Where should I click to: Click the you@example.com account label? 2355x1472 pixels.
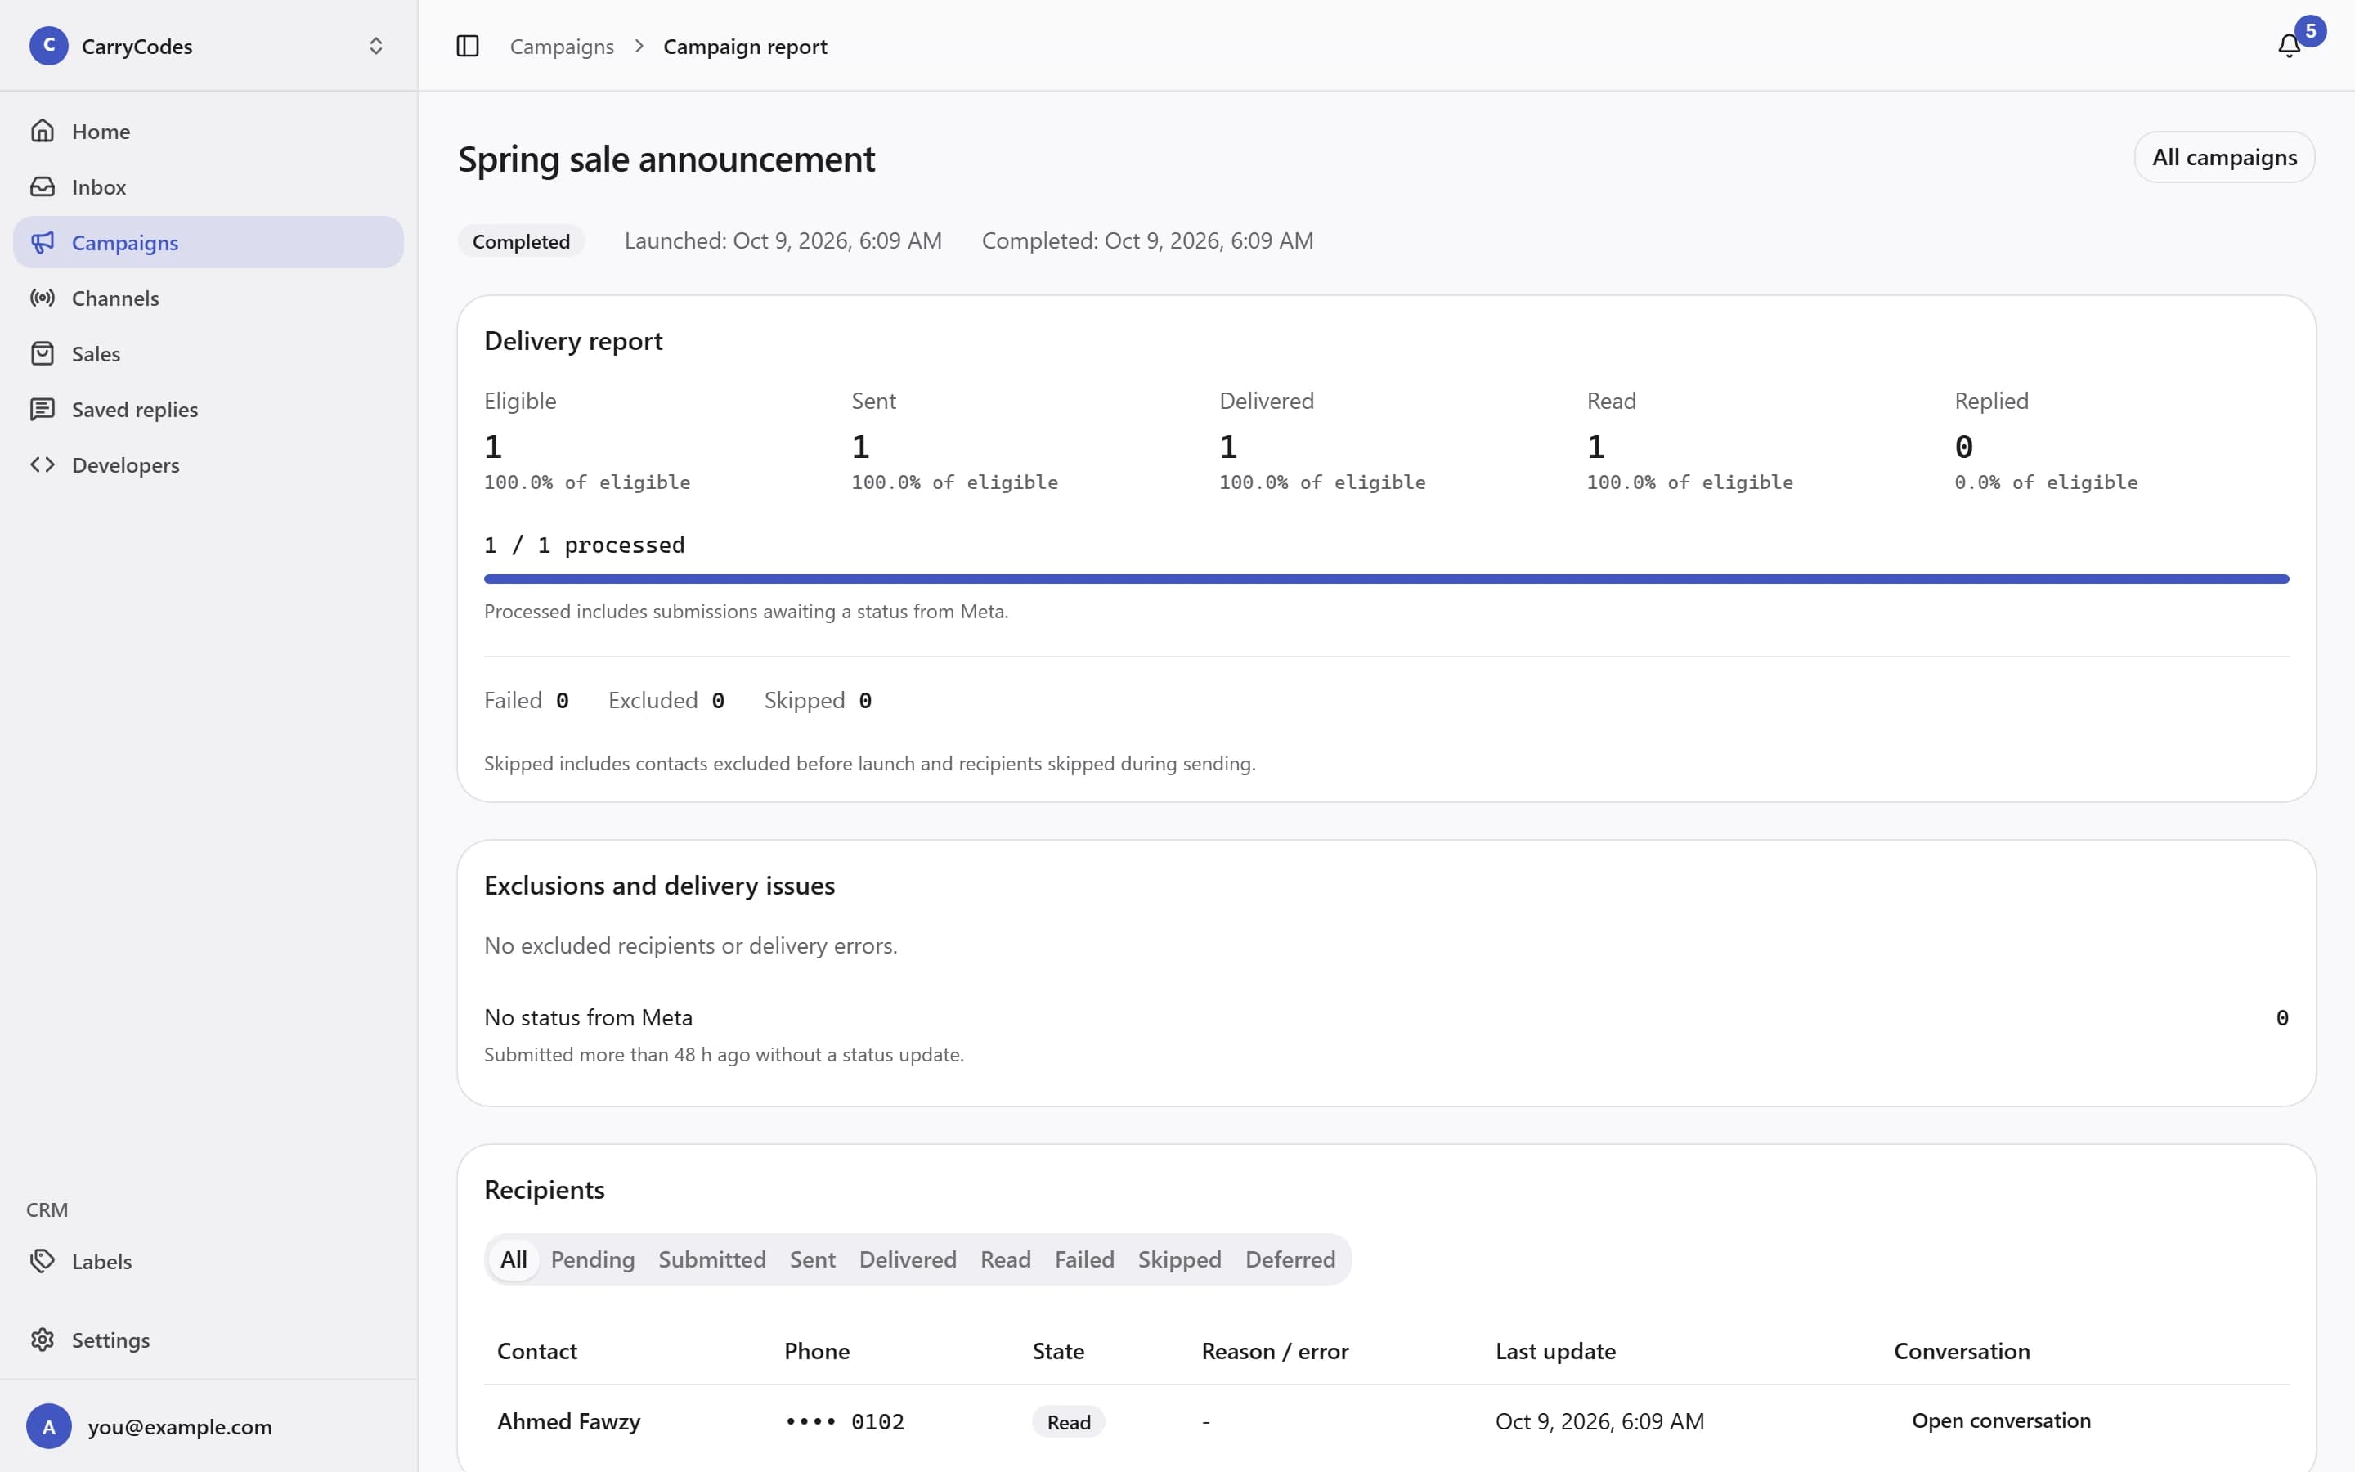point(180,1426)
